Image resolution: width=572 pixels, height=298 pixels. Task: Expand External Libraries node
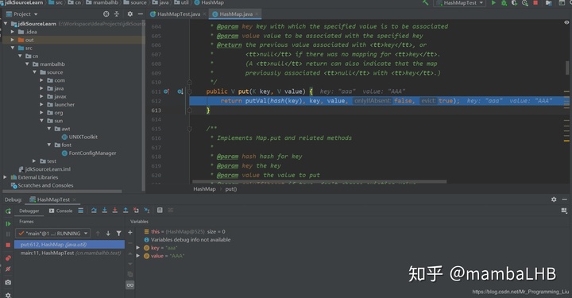[5, 177]
